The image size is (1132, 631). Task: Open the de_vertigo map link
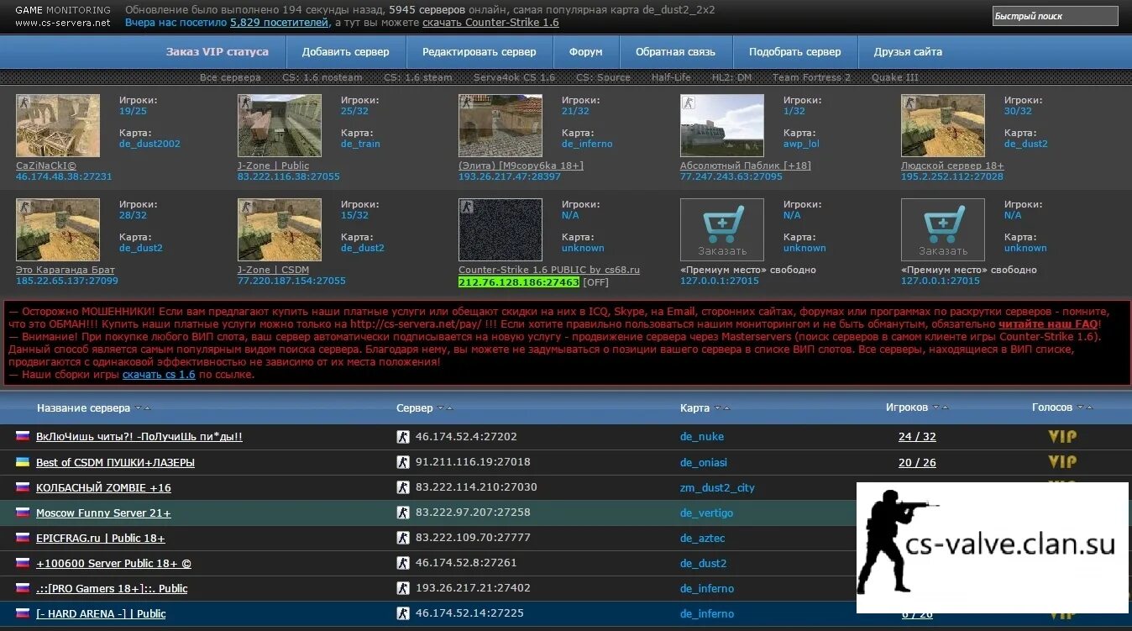tap(706, 513)
